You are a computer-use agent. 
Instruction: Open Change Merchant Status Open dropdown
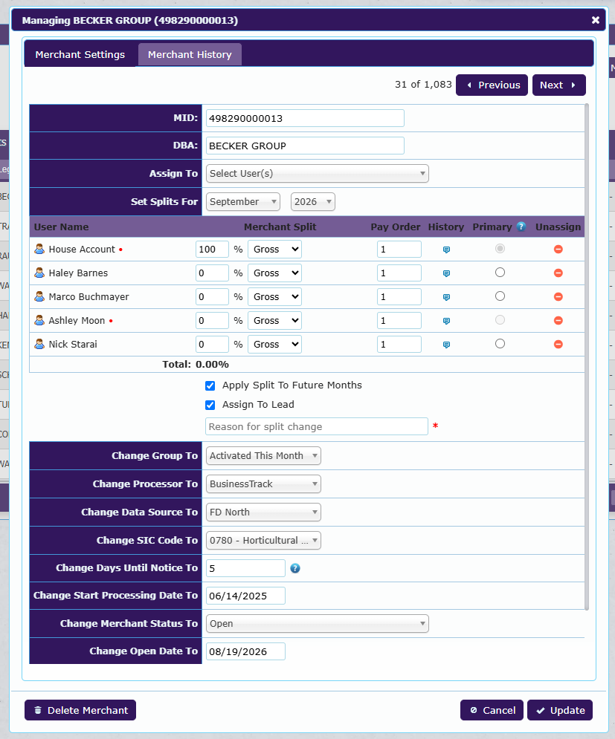(x=318, y=624)
